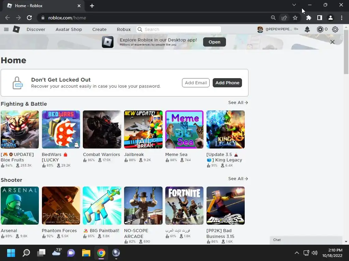Focus the Roblox search field

[x=179, y=29]
